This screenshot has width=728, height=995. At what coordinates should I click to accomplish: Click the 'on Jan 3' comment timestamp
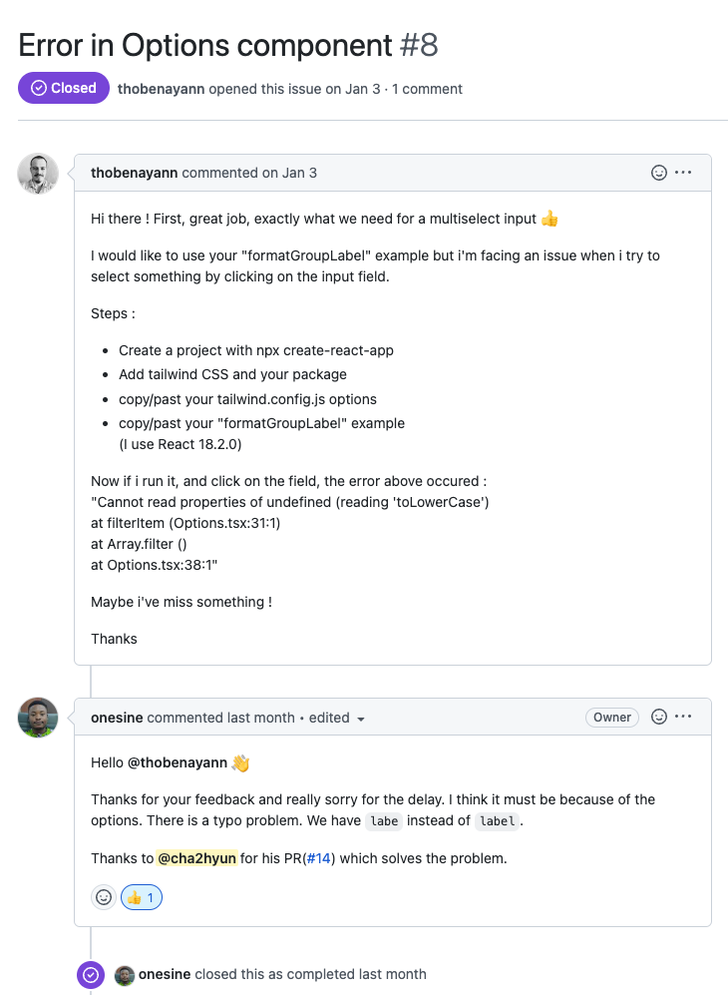289,173
